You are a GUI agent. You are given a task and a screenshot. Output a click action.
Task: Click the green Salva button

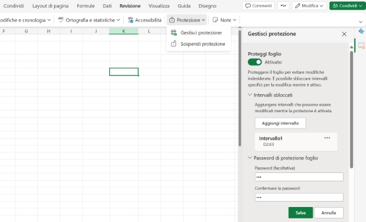[x=301, y=212]
